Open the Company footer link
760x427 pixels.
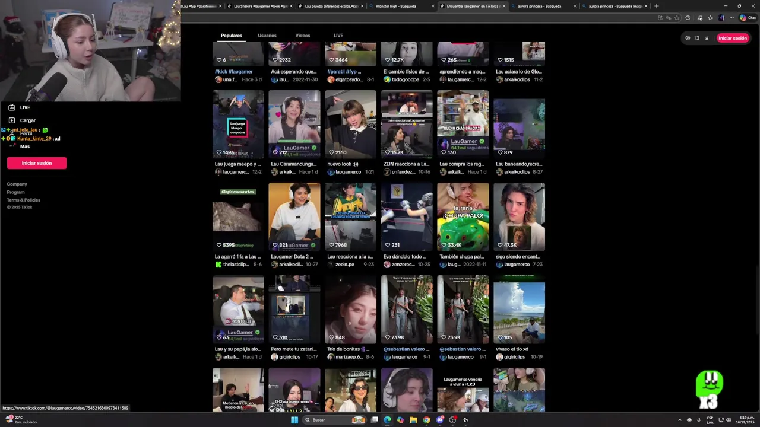tap(17, 184)
